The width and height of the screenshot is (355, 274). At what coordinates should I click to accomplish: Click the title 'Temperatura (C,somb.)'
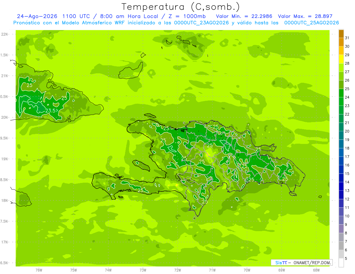tap(181, 7)
